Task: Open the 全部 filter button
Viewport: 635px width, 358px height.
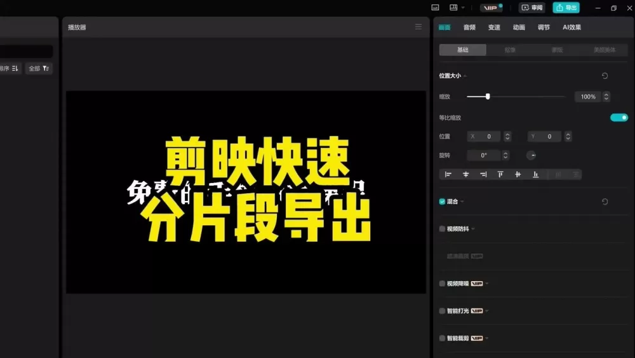Action: pos(39,69)
